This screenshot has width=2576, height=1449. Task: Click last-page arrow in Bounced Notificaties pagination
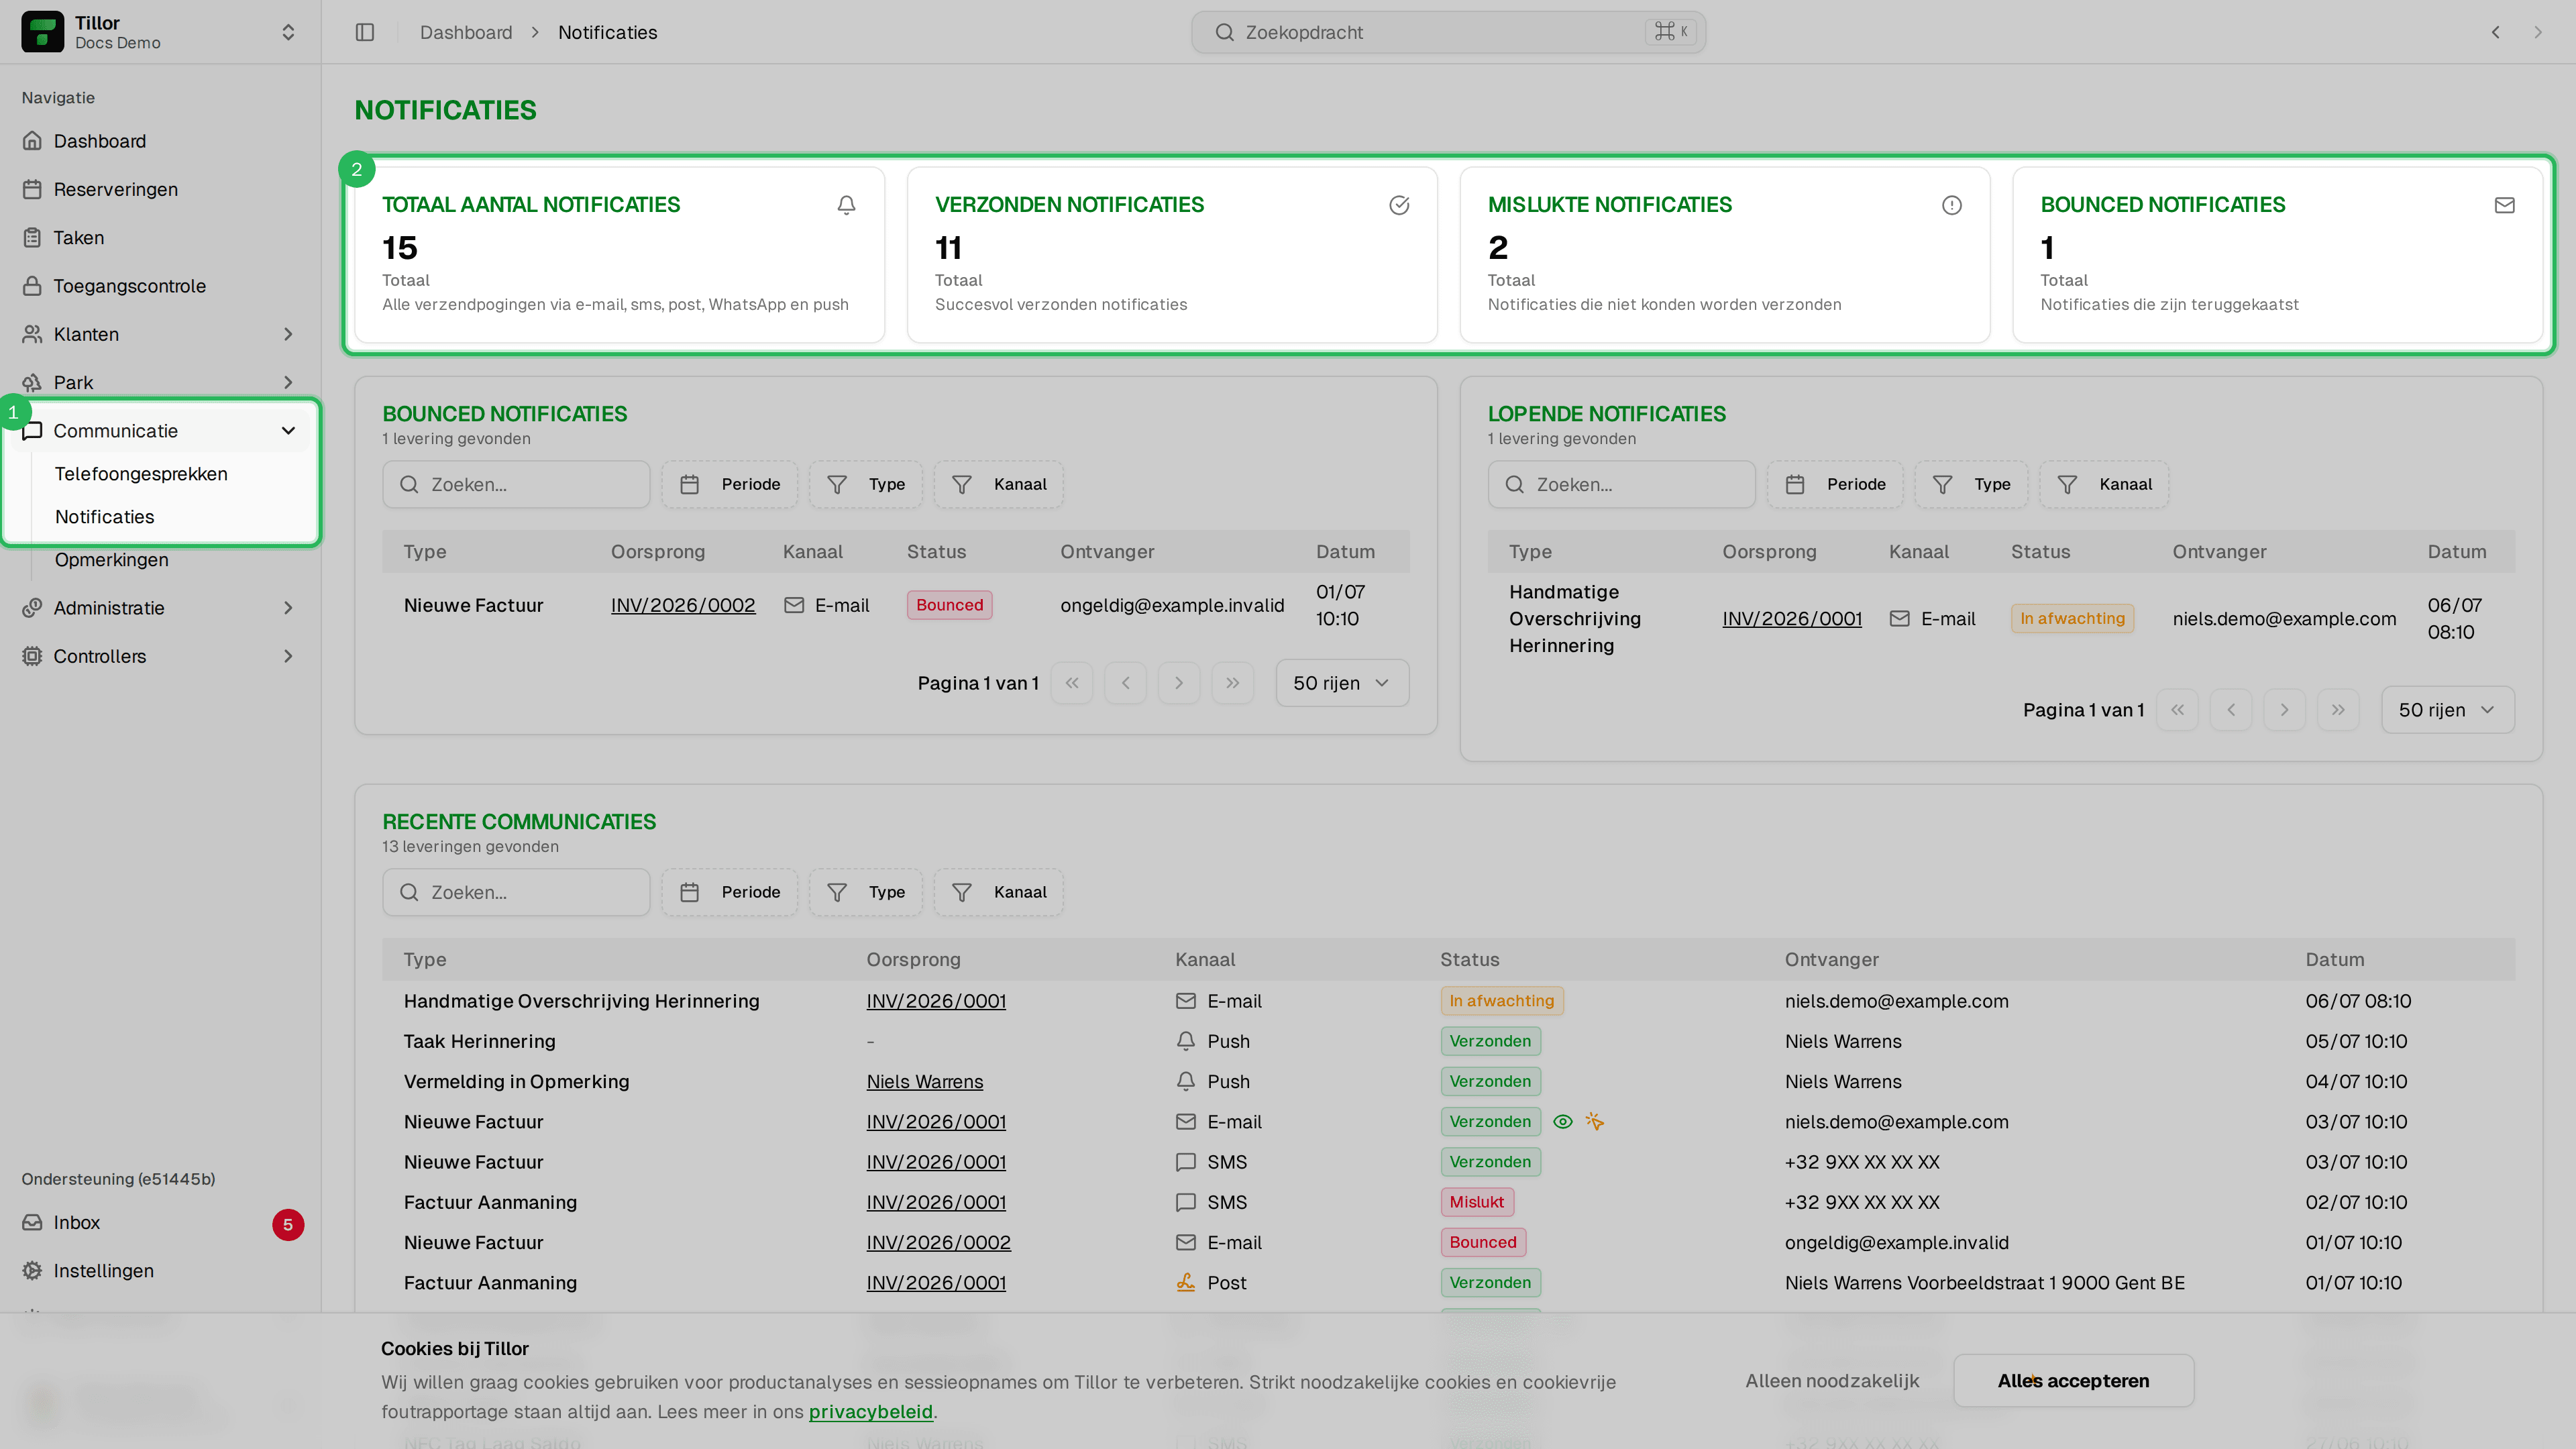[x=1233, y=683]
